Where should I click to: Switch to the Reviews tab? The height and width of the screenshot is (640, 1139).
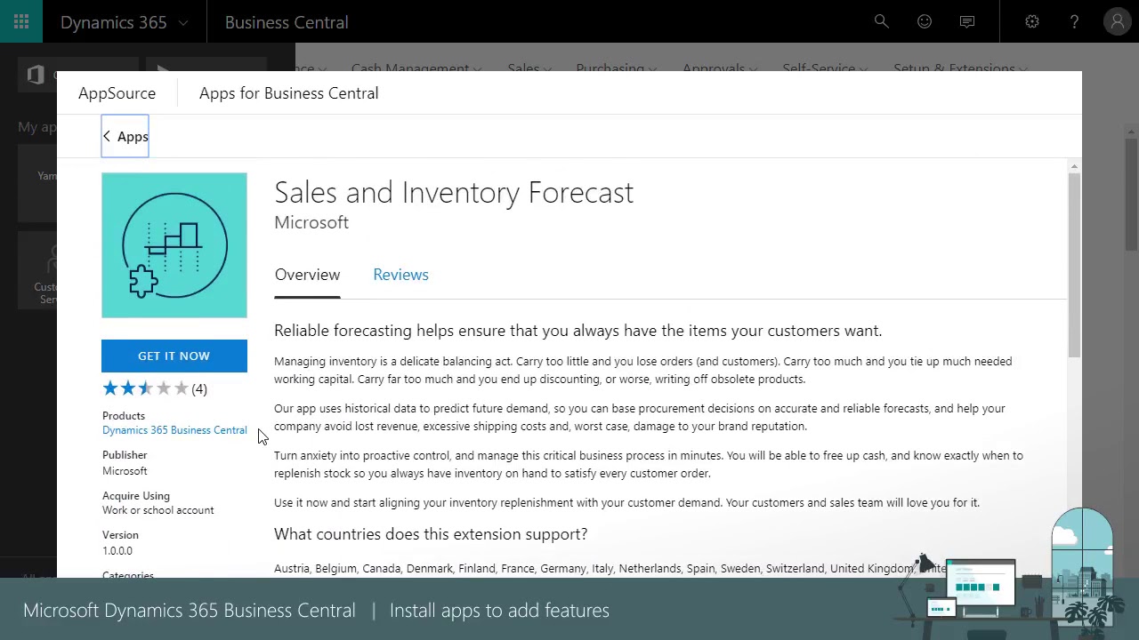coord(400,275)
